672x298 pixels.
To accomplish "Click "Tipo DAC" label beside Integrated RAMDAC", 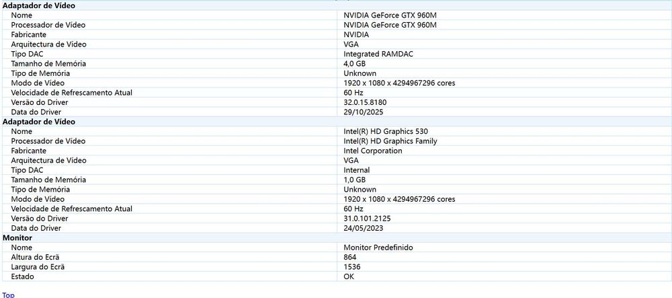I will [27, 54].
